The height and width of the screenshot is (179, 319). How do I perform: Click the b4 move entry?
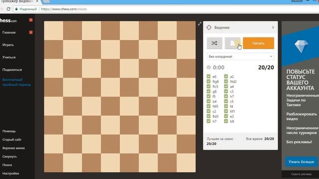(214, 101)
